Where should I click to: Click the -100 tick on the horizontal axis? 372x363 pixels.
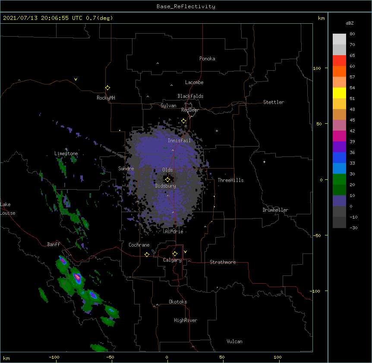tap(54, 357)
